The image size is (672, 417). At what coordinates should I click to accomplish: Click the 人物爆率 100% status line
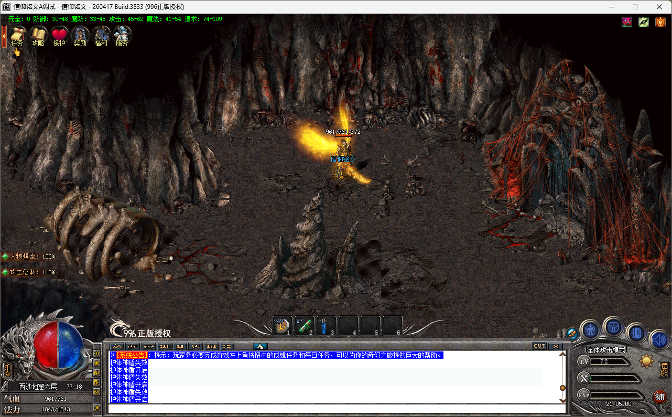tap(29, 256)
